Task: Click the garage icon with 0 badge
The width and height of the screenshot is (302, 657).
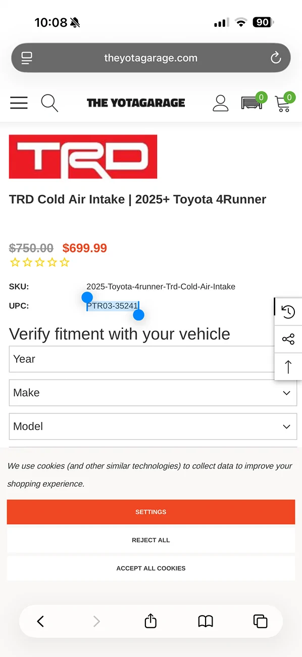Action: 252,103
